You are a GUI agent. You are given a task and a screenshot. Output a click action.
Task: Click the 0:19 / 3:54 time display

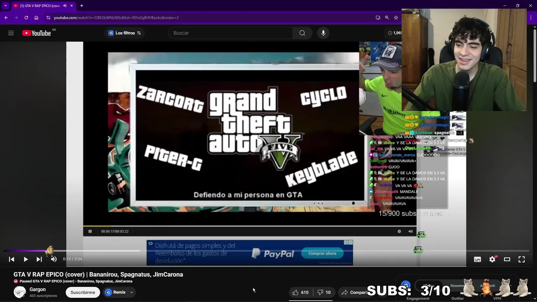click(x=73, y=259)
